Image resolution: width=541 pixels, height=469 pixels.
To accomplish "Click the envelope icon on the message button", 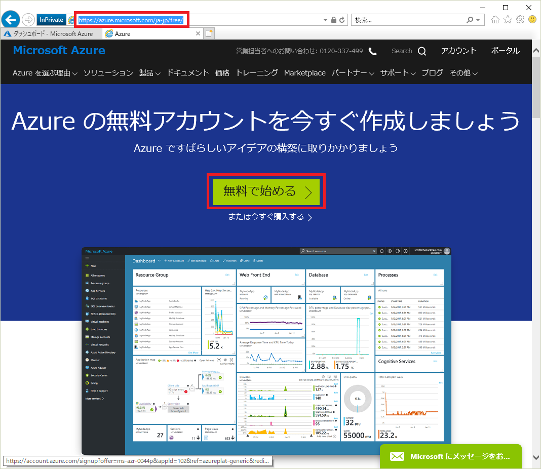I will [397, 456].
